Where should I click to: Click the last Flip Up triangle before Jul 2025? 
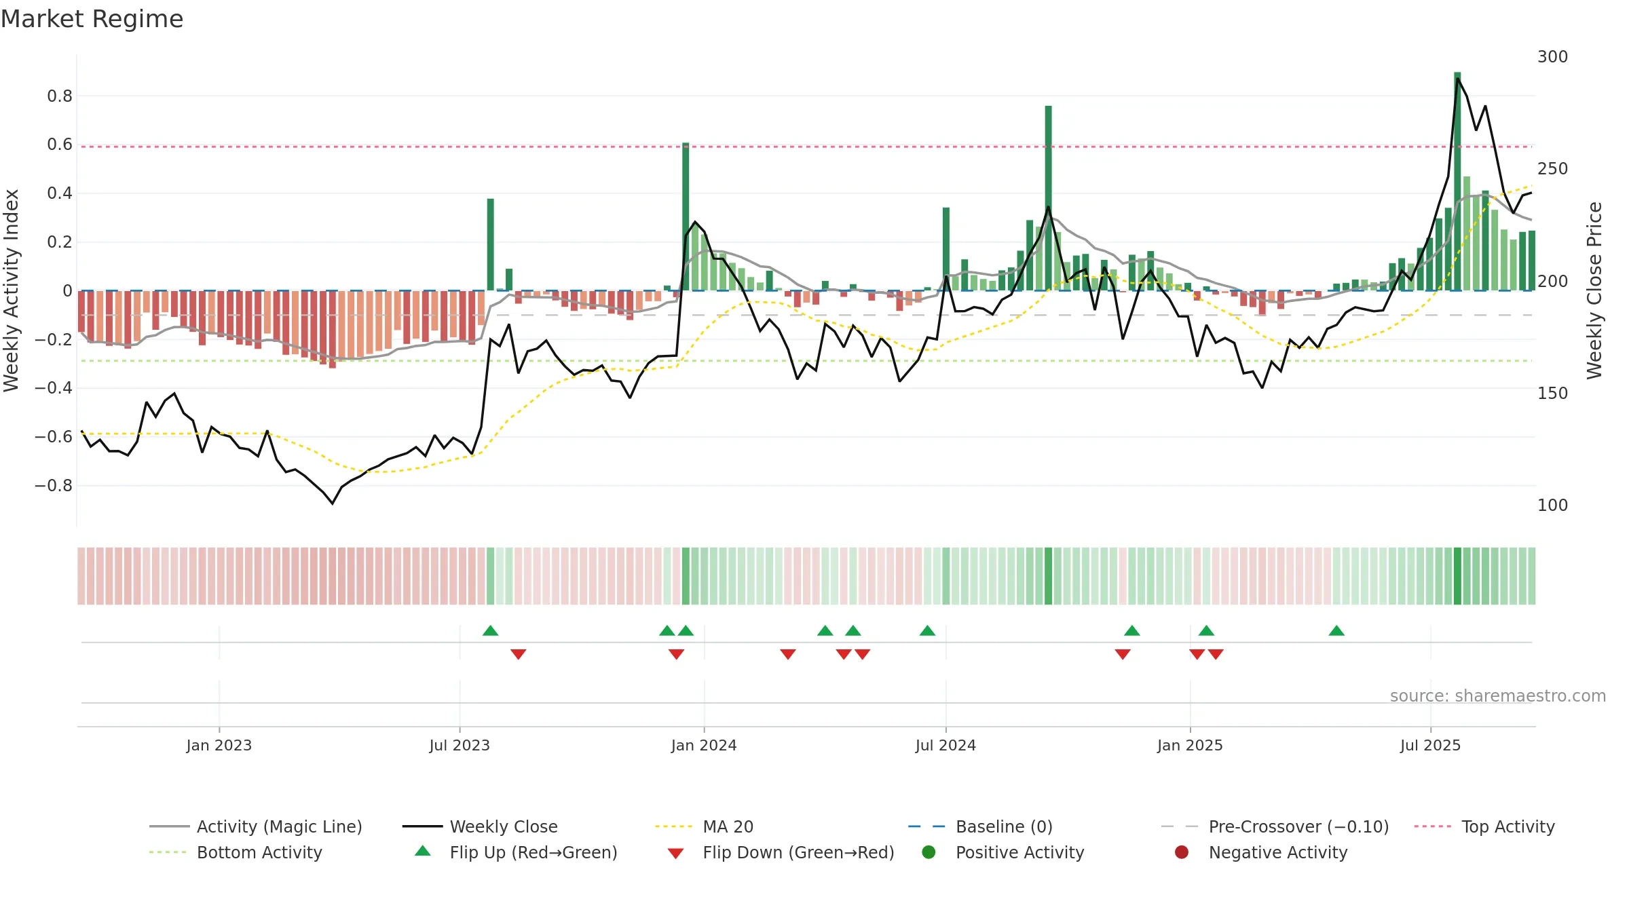1336,631
